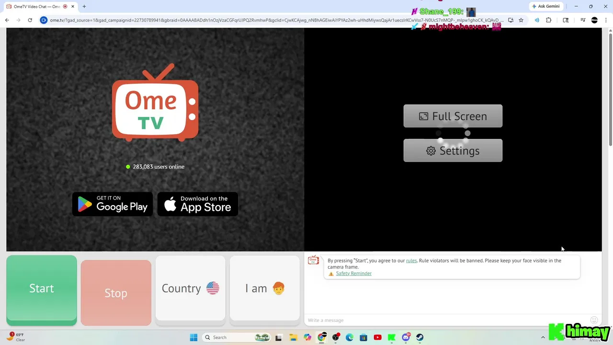Image resolution: width=613 pixels, height=345 pixels.
Task: Open the Windows Start menu
Action: [x=193, y=337]
